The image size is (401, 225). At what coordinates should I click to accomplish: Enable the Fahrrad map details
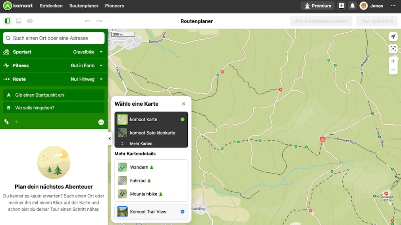coord(151,181)
